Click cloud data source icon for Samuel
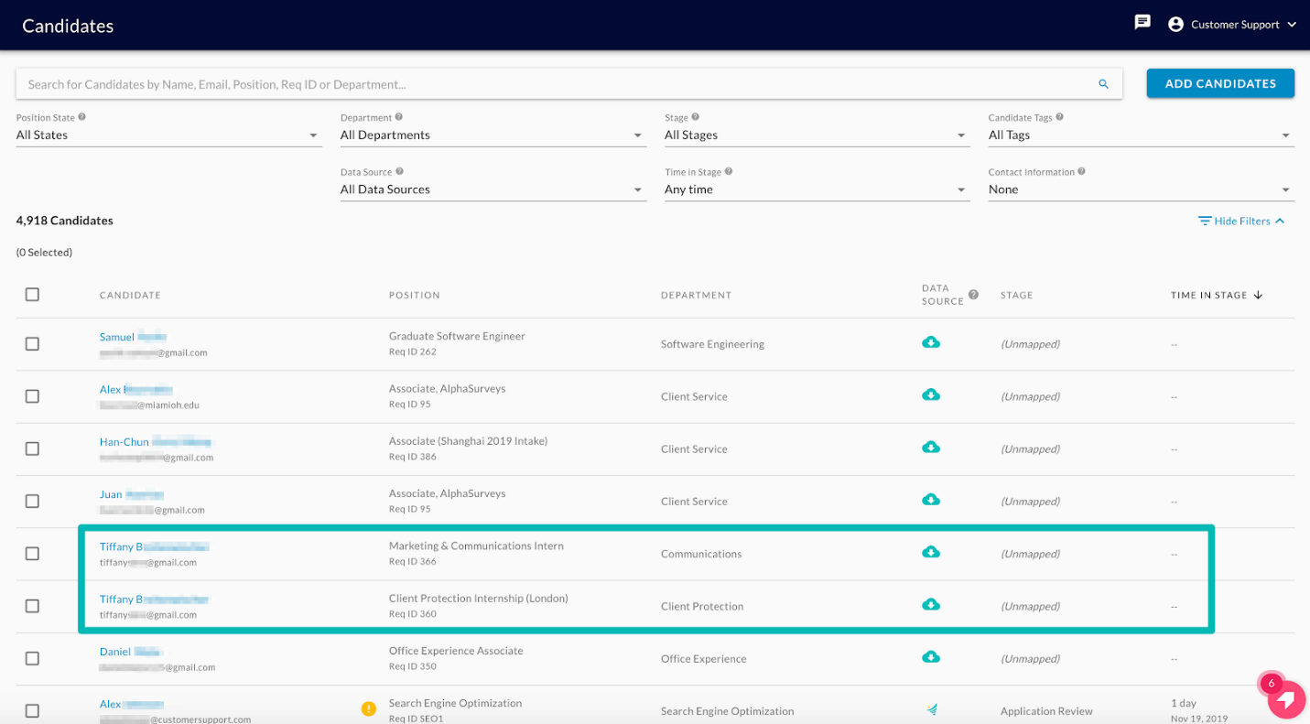1310x724 pixels. click(x=931, y=342)
